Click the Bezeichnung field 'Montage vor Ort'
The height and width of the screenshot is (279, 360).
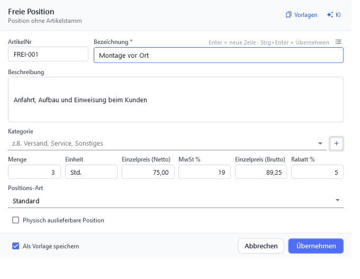coord(219,55)
